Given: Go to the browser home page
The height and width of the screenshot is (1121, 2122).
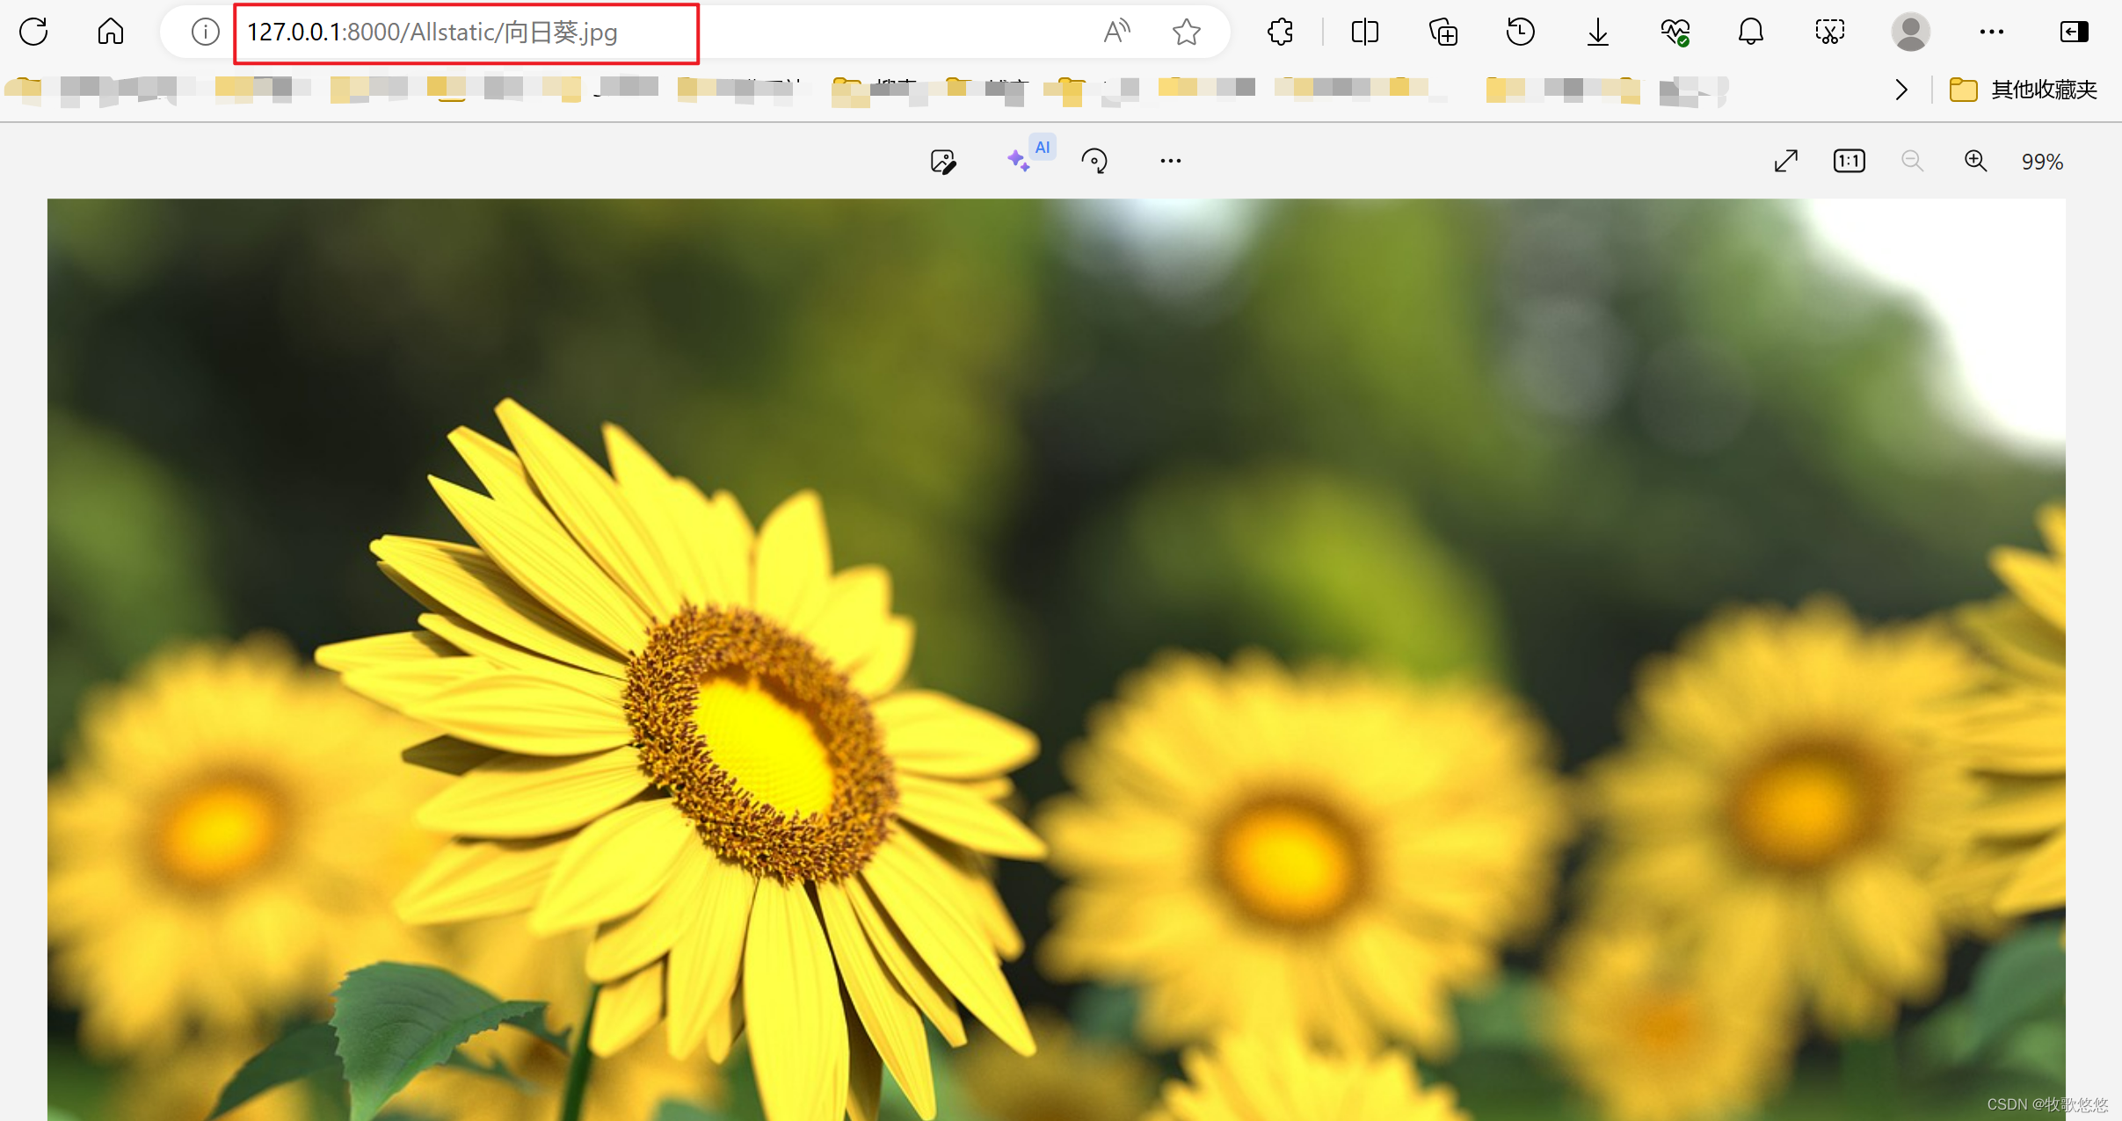Looking at the screenshot, I should [x=111, y=33].
